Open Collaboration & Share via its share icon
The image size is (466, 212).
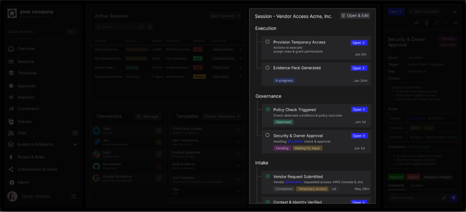[x=11, y=169]
